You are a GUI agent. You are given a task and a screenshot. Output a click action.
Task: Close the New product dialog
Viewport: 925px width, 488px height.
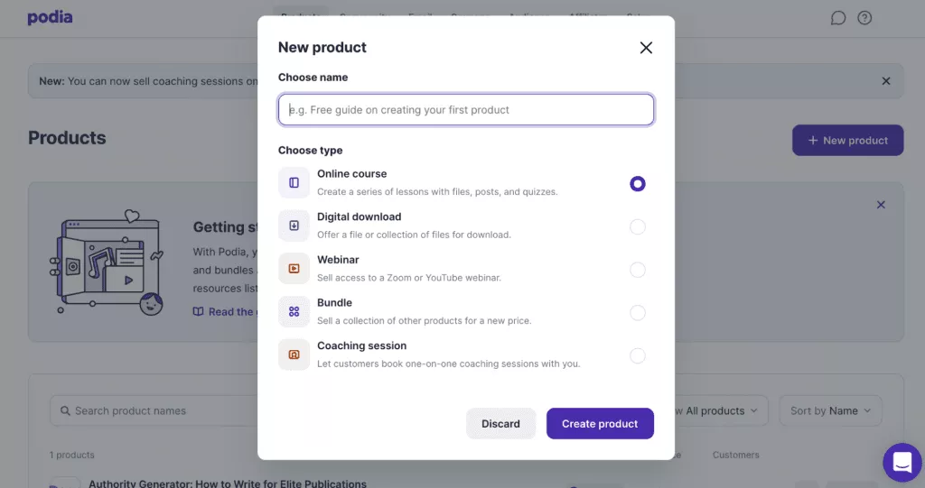pyautogui.click(x=646, y=48)
